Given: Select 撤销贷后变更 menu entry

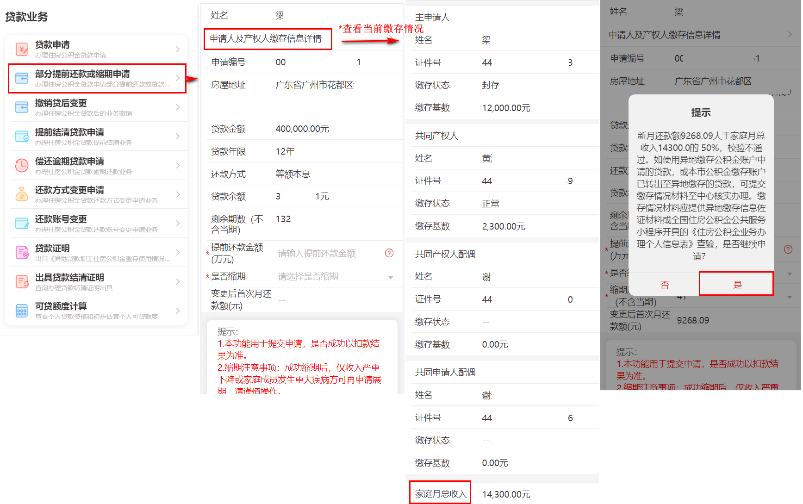Looking at the screenshot, I should 99,107.
